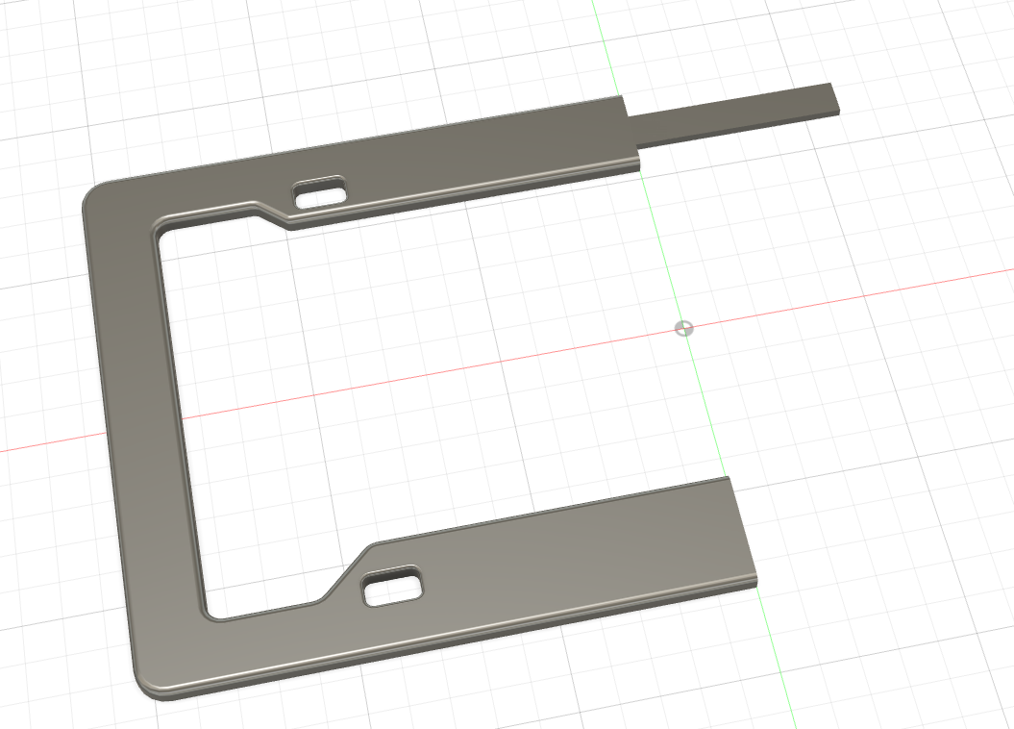Viewport: 1014px width, 729px height.
Task: Click the origin point circle marker
Action: (683, 329)
